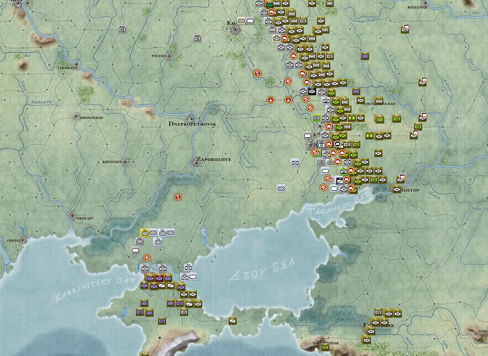
Task: Select the lone counter on the Kerch peninsula
Action: [232, 321]
